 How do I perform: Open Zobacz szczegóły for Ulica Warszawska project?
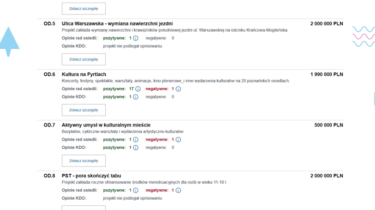(83, 60)
